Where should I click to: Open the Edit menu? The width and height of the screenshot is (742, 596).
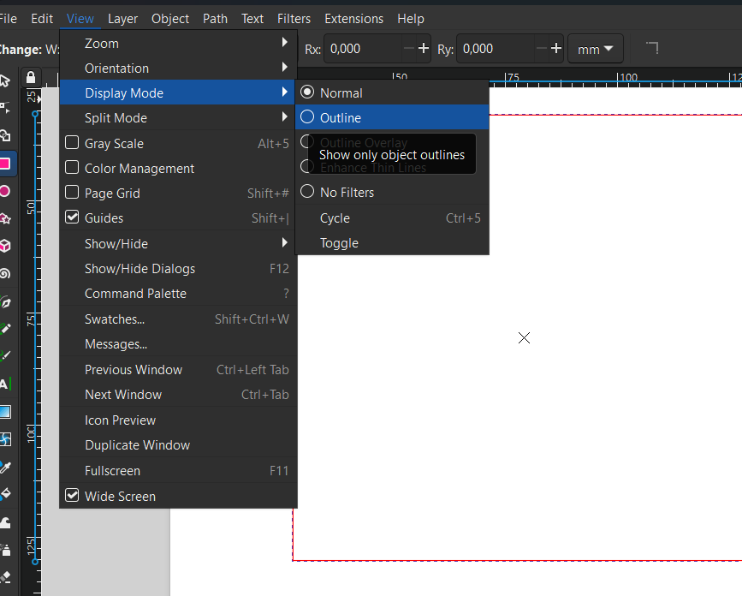click(42, 19)
